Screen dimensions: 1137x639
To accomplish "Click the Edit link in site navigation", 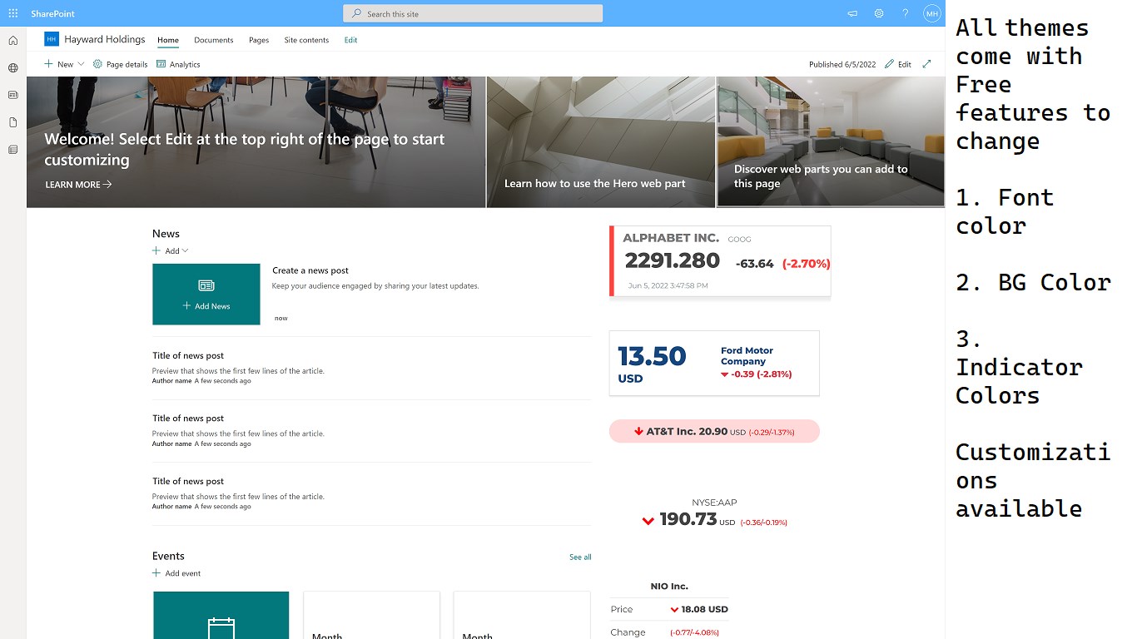I will [350, 40].
